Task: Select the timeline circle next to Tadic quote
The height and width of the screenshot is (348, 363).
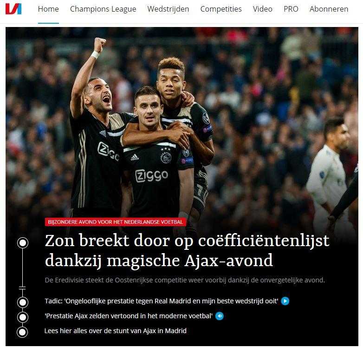Action: [x=23, y=302]
